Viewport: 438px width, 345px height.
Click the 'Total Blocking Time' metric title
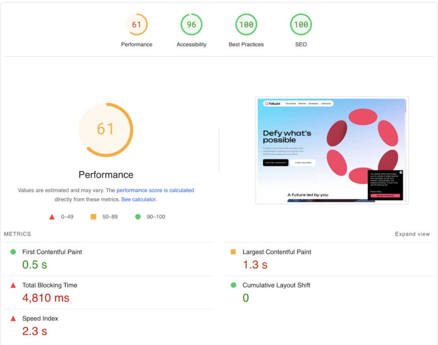click(50, 285)
